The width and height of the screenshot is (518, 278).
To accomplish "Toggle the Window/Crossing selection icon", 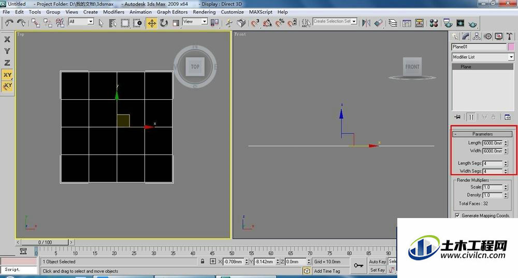I will pyautogui.click(x=137, y=23).
